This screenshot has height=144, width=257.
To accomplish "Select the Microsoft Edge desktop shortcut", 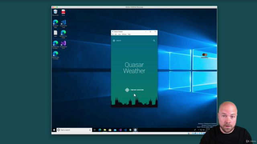I will (55, 24).
